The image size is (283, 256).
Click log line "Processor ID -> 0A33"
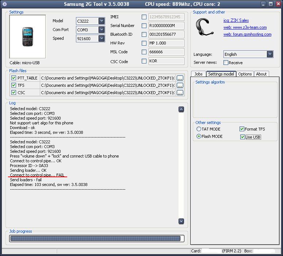click(x=29, y=166)
